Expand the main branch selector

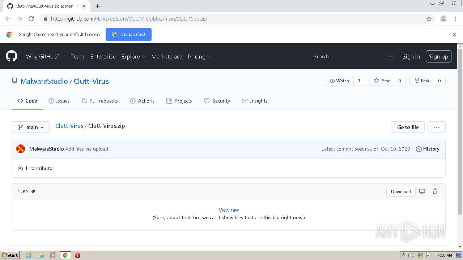[x=31, y=127]
